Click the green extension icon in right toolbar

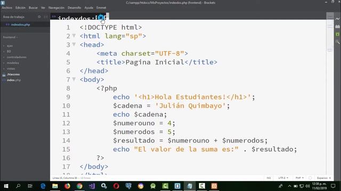click(337, 34)
